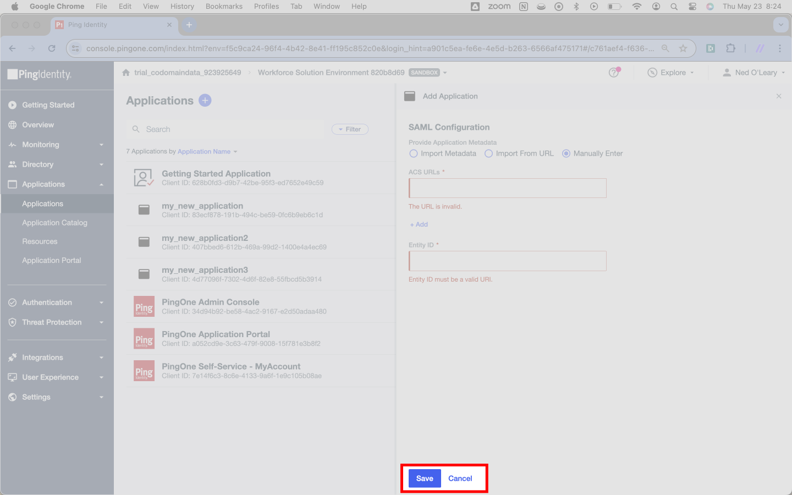Select the Import Metadata radio option

point(414,153)
